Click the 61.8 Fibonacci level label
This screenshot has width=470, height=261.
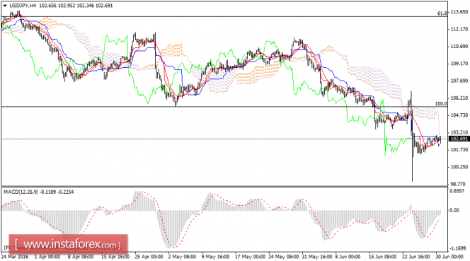[442, 13]
